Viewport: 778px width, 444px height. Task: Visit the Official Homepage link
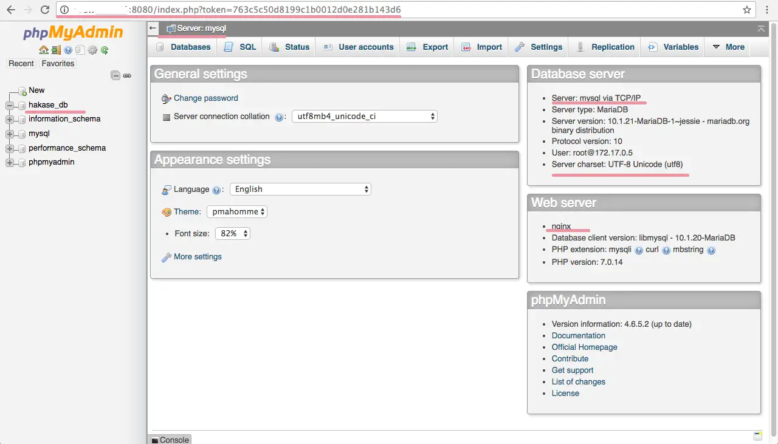(x=585, y=347)
